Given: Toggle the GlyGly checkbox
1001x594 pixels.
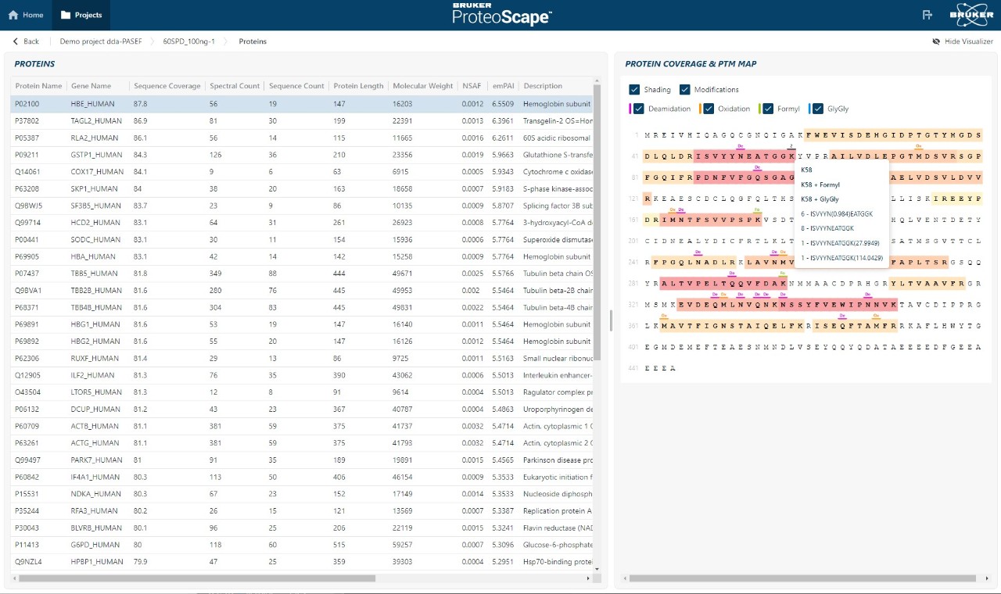Looking at the screenshot, I should [x=818, y=109].
